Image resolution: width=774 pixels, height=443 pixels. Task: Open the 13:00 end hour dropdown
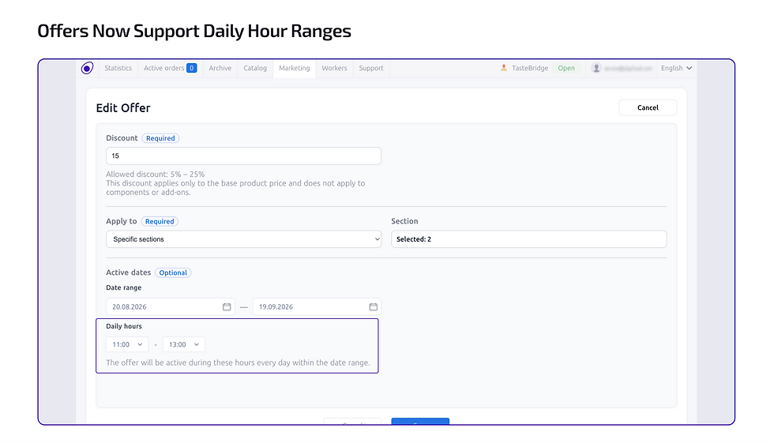183,344
